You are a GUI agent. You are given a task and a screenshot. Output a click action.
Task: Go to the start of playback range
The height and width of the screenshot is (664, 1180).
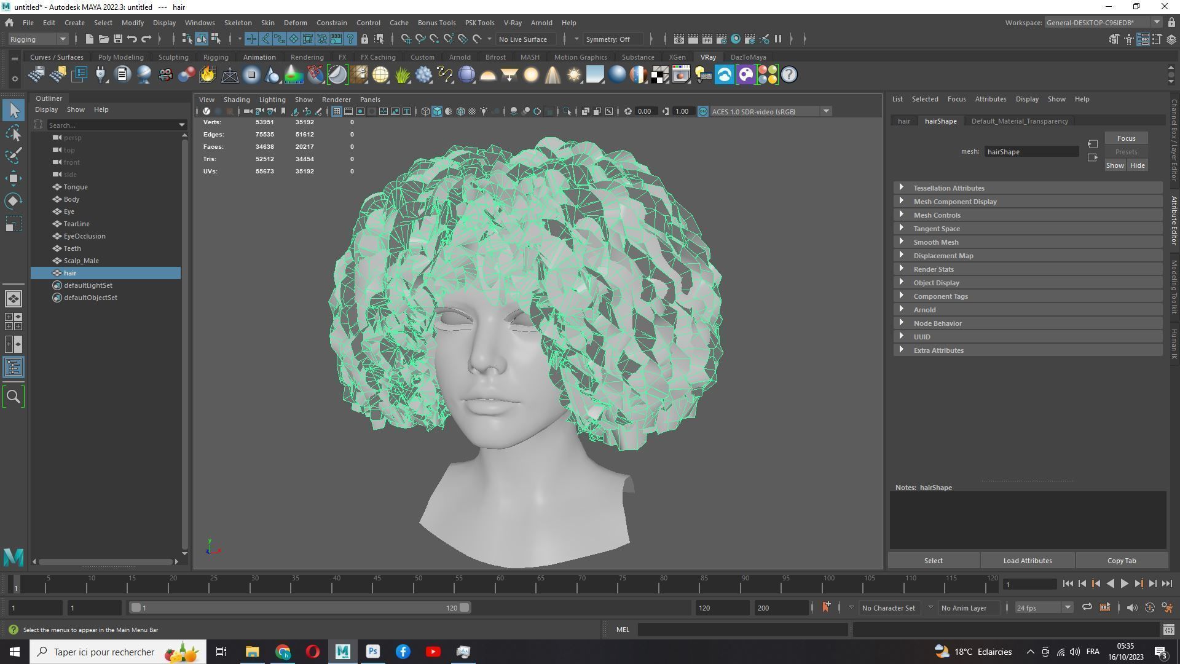coord(1068,584)
